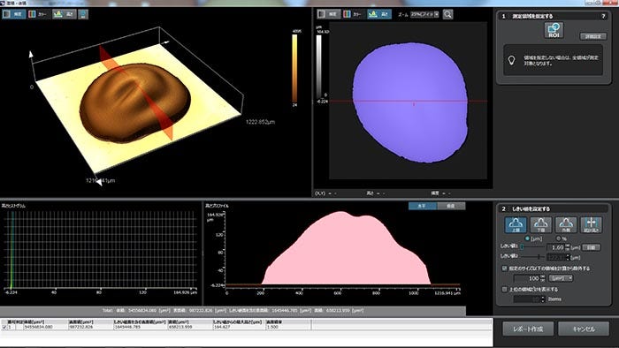
Task: Switch height profile to the vertical tab
Action: (x=451, y=206)
